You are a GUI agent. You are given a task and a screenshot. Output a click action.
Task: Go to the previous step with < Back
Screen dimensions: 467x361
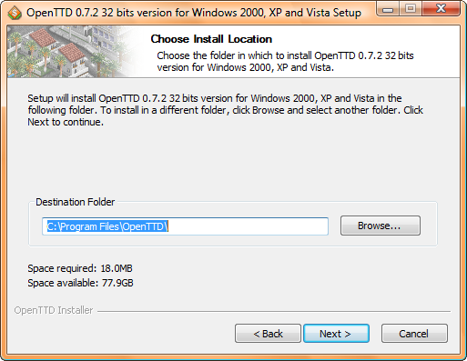coord(268,334)
